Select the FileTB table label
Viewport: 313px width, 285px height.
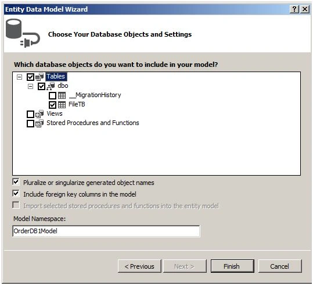(77, 104)
